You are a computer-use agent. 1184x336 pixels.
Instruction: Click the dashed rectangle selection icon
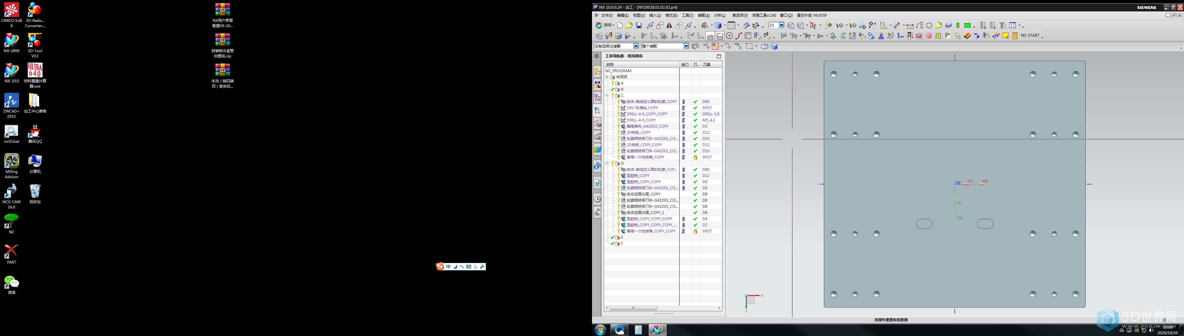pos(749,46)
